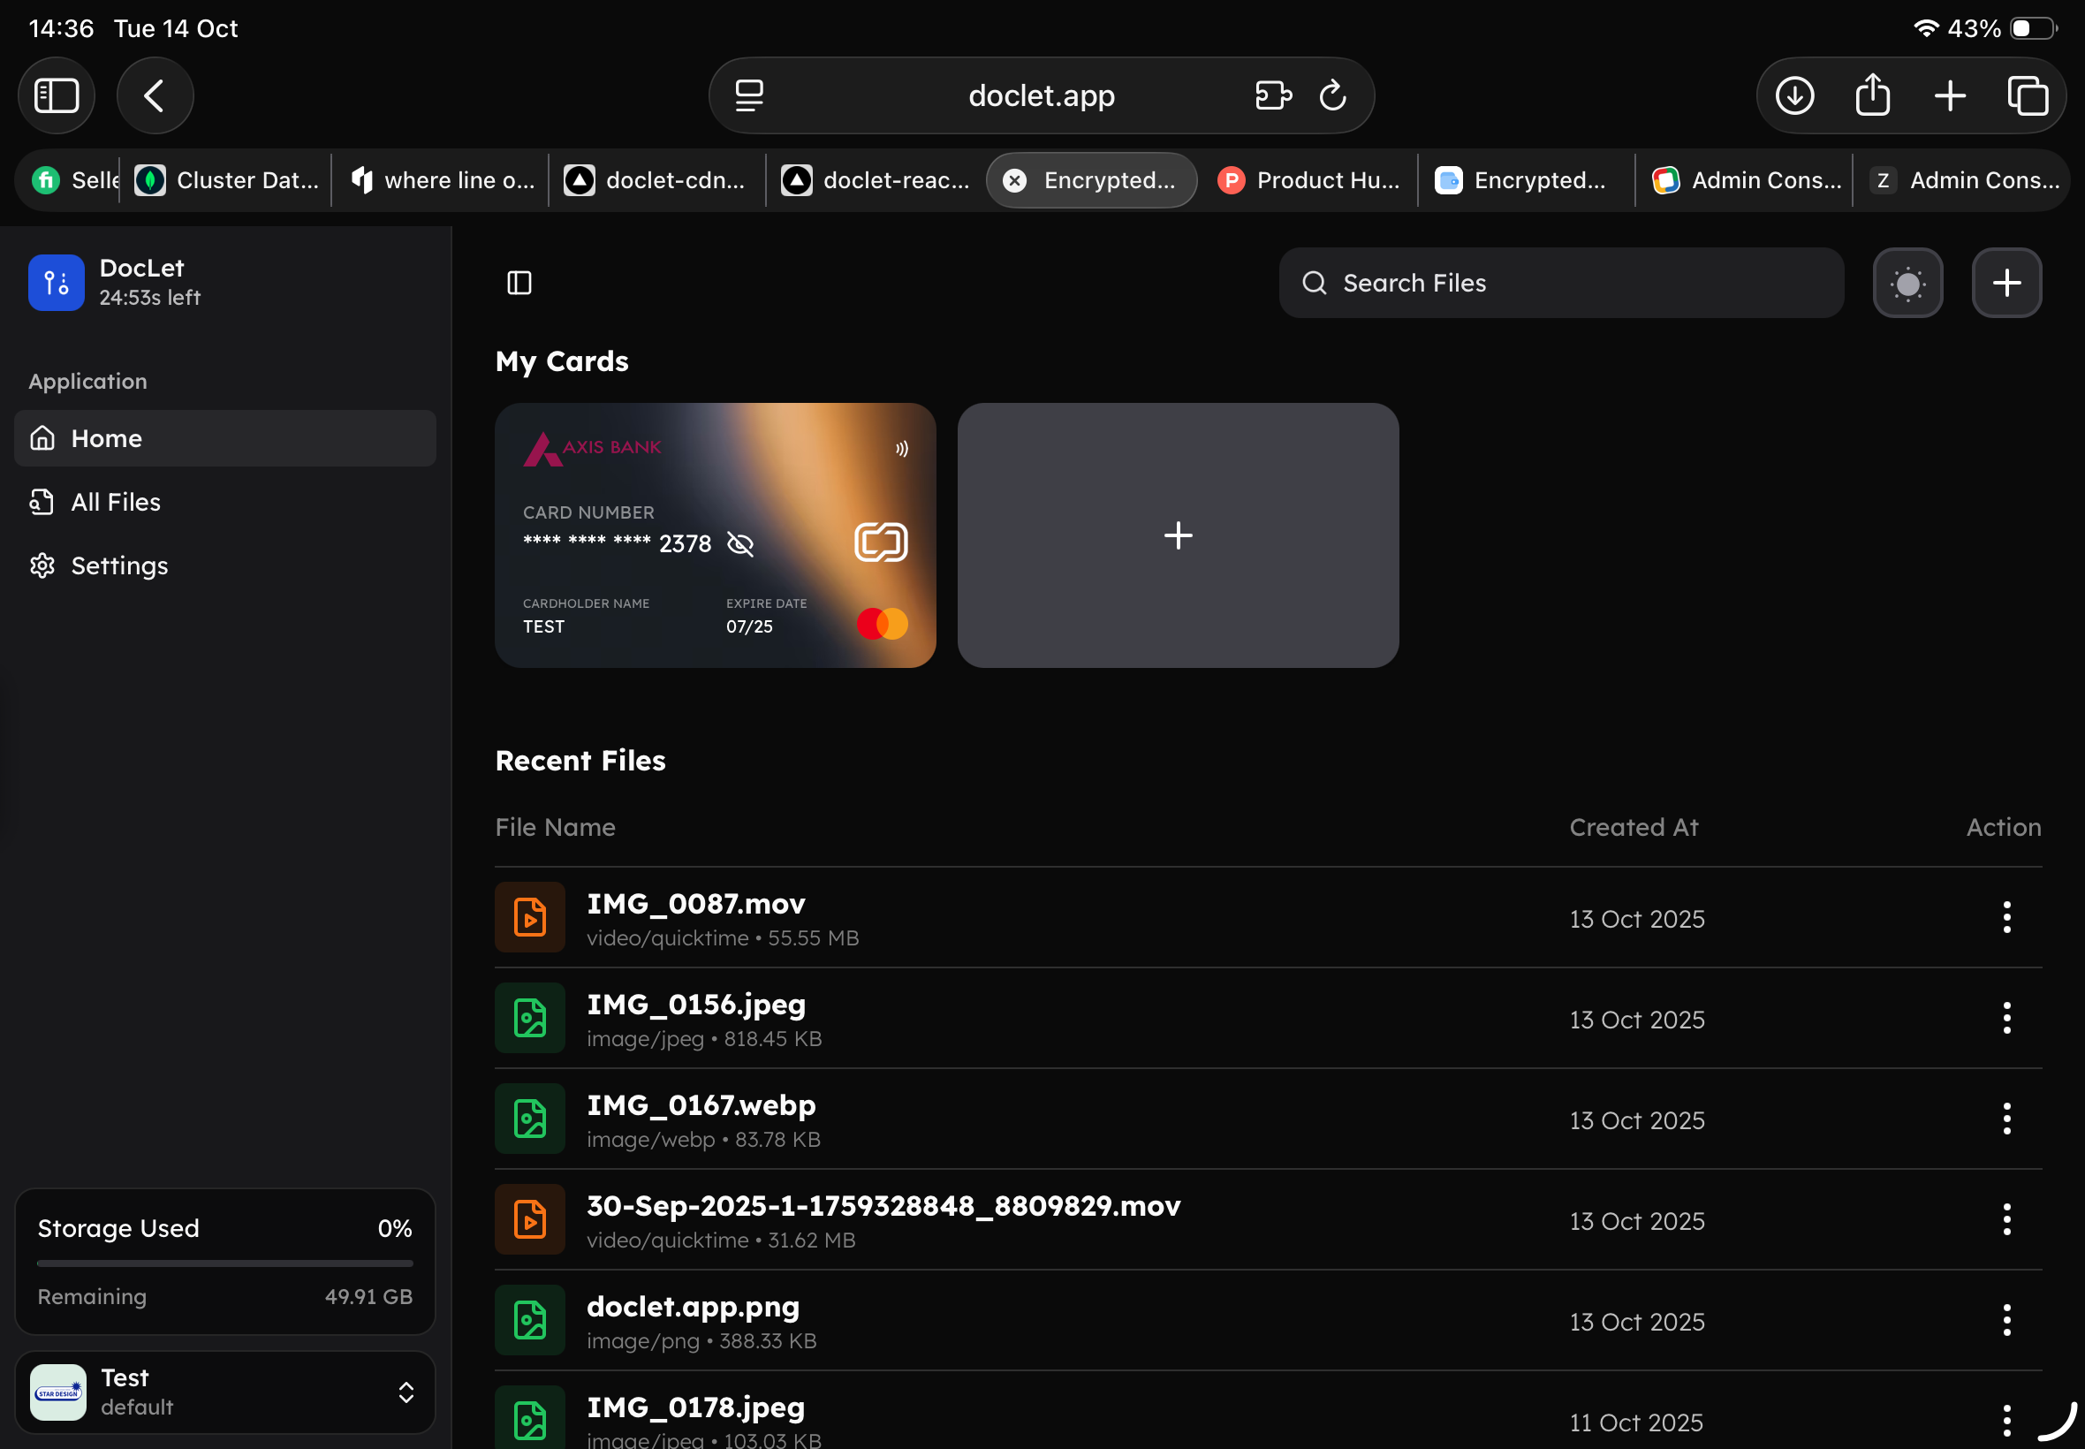This screenshot has height=1449, width=2085.
Task: Collapse the DocLet sidebar panel icon
Action: tap(519, 284)
